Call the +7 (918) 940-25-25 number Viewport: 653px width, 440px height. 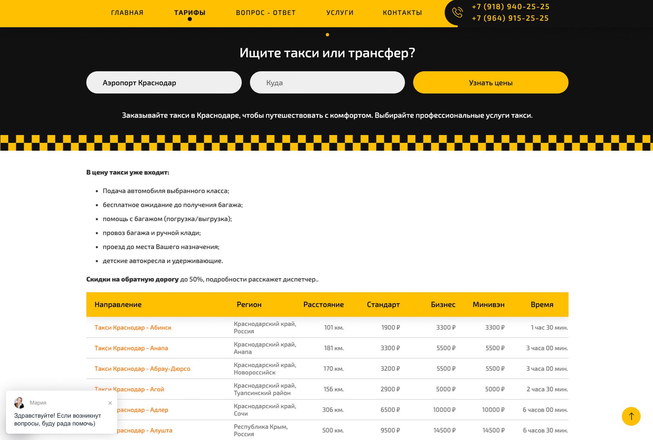pyautogui.click(x=510, y=7)
